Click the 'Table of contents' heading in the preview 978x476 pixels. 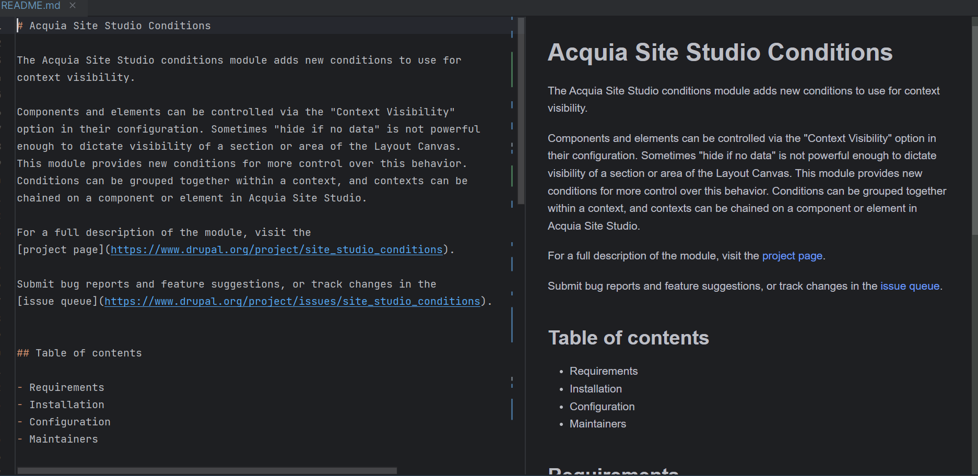(x=628, y=338)
